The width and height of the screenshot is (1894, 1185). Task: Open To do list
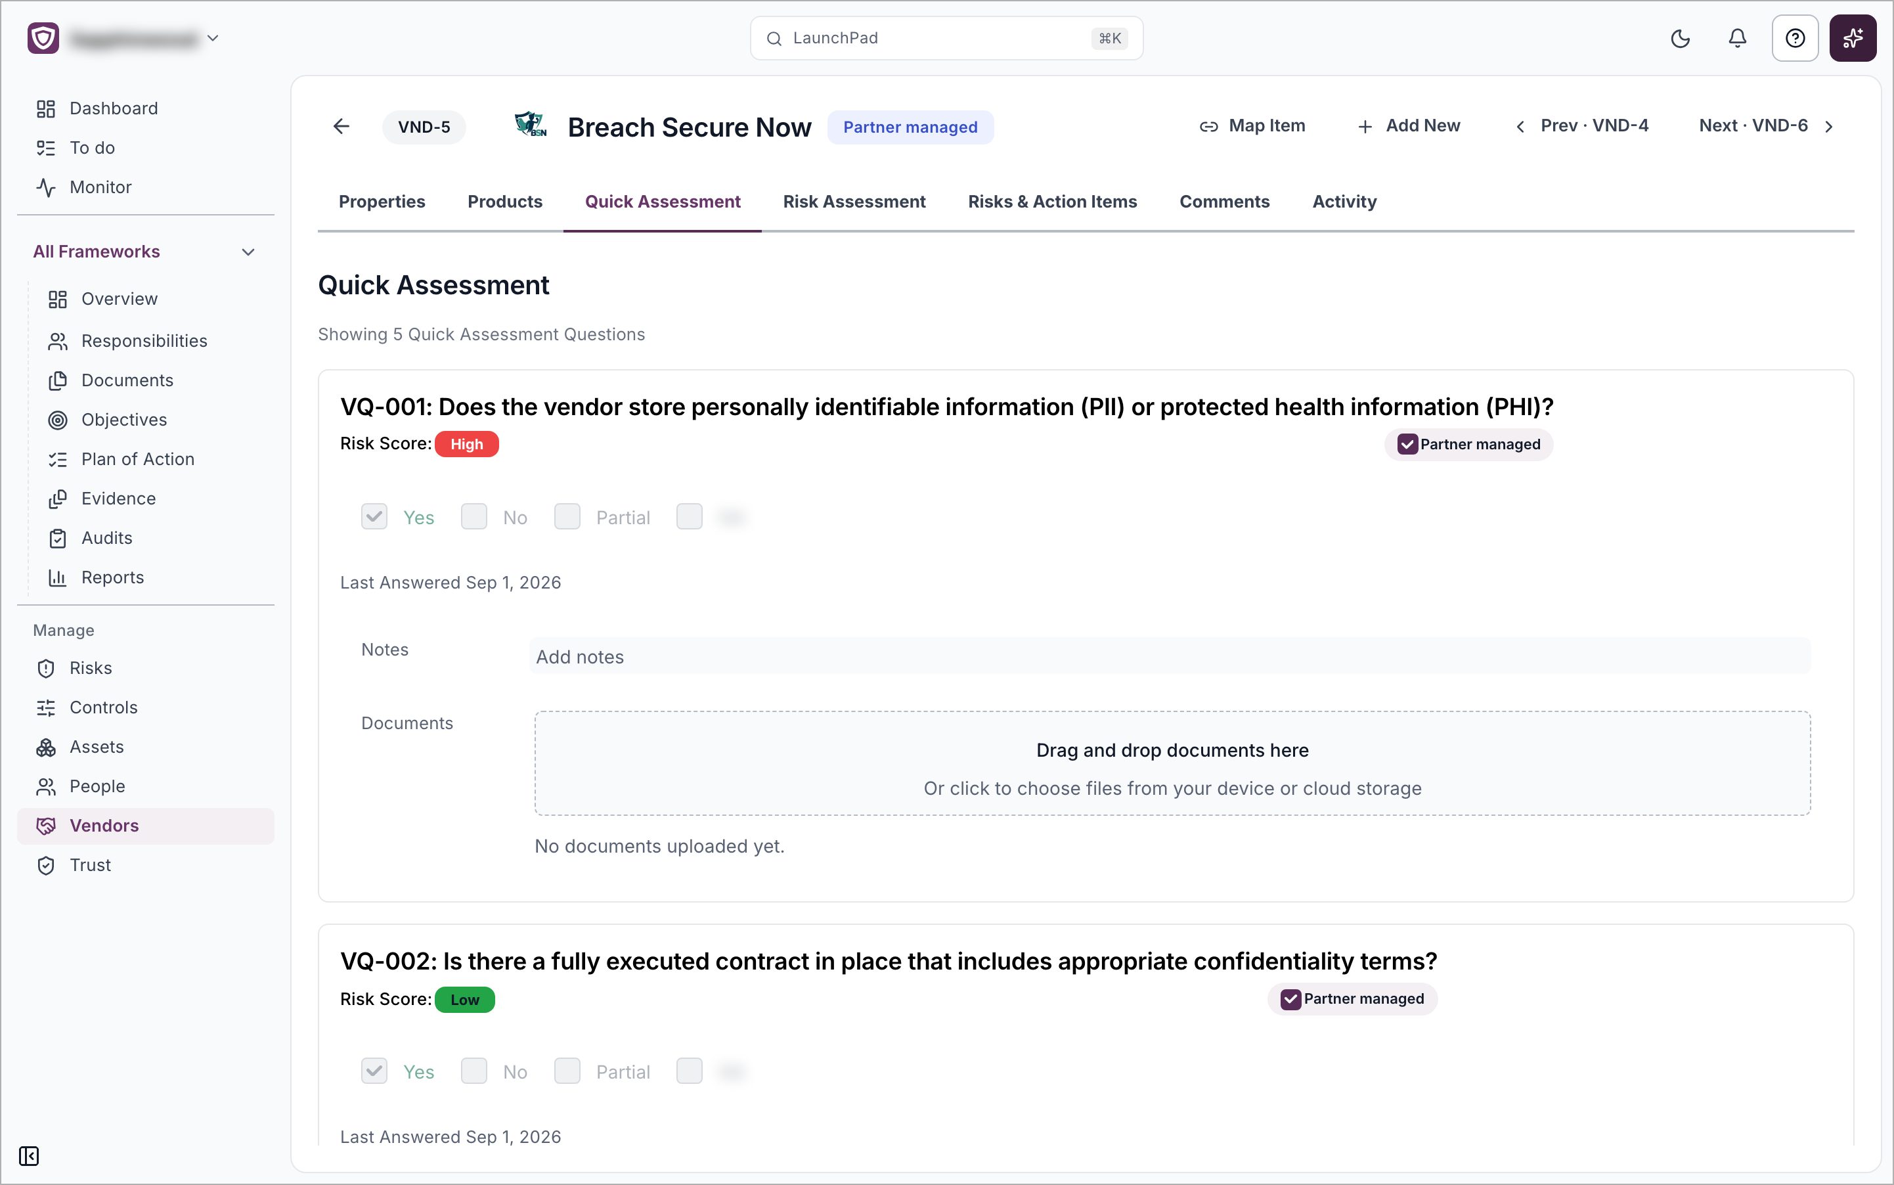pyautogui.click(x=146, y=147)
